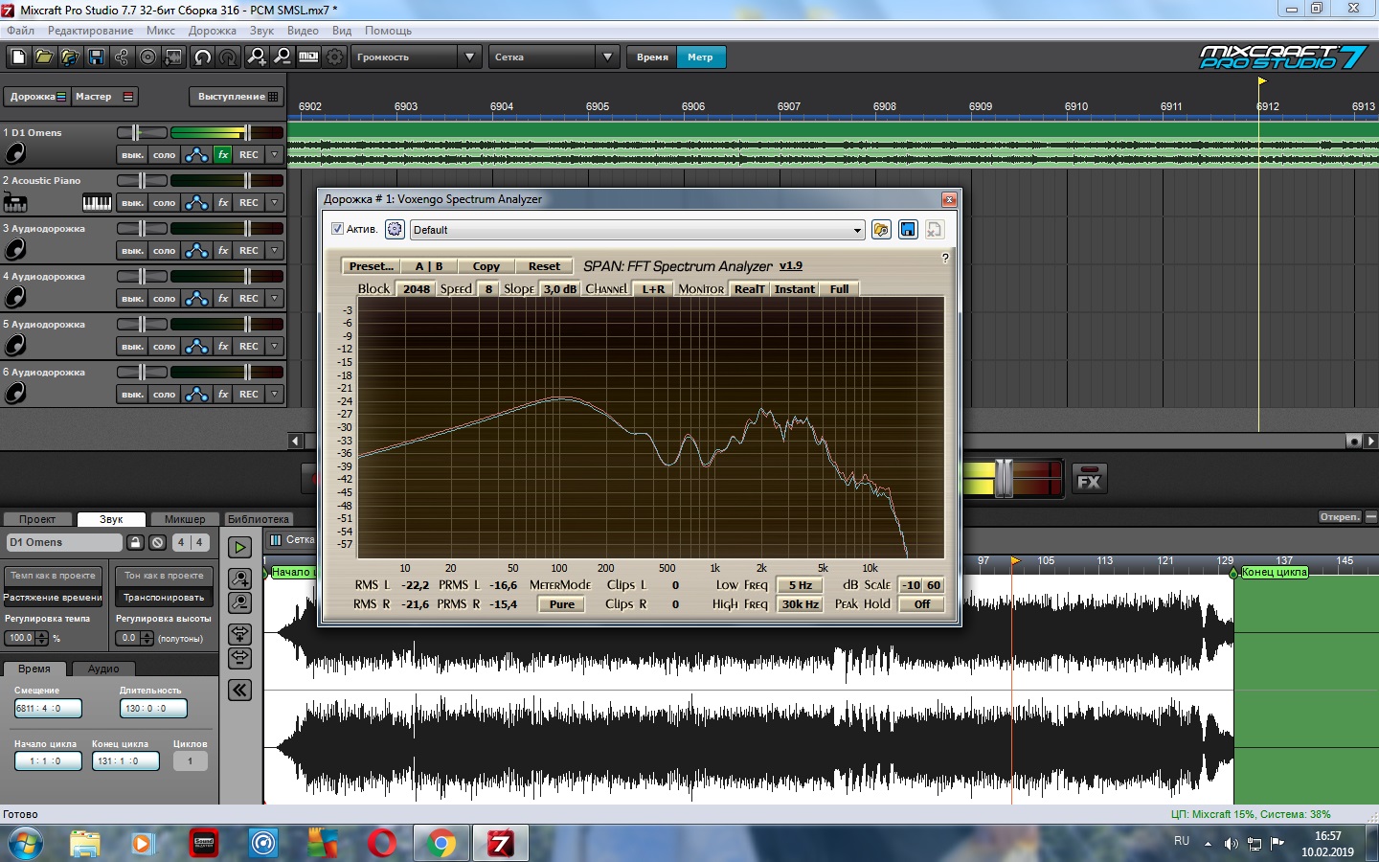Click the load preset folder icon in plugin window
This screenshot has height=862, width=1379.
[881, 229]
